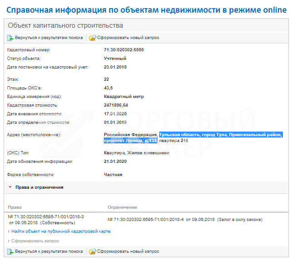Click the arrow beside 'Сформировать запрос'
Viewport: 292px width, 265px height.
tap(9, 241)
